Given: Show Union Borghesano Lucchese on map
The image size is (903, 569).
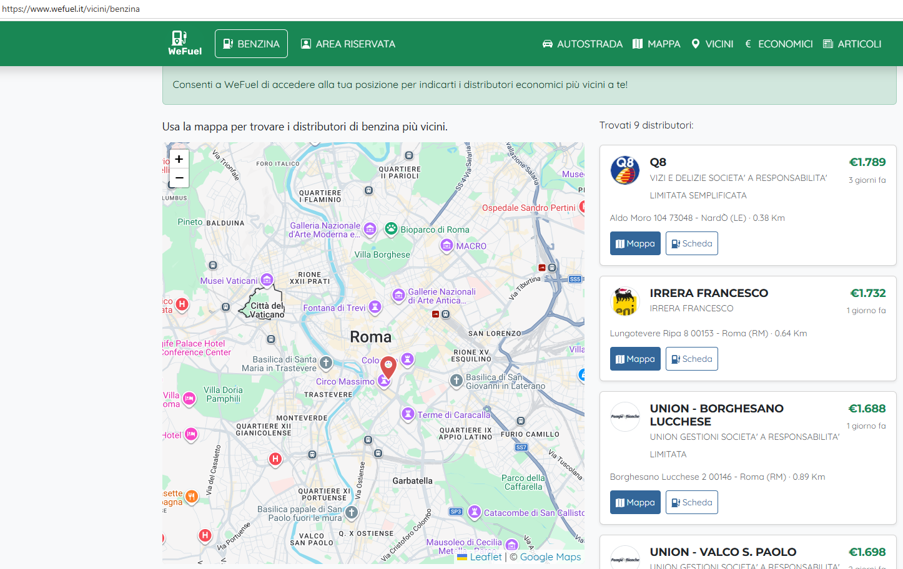Looking at the screenshot, I should (x=635, y=502).
